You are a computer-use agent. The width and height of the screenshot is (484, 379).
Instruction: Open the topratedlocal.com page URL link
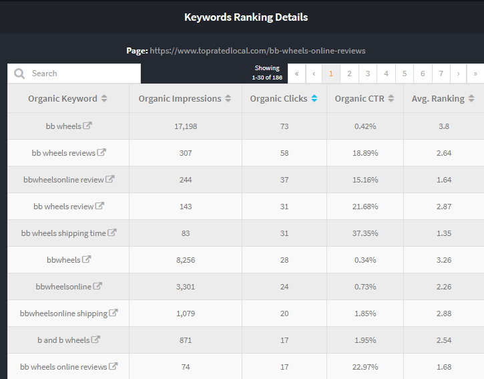coord(258,51)
